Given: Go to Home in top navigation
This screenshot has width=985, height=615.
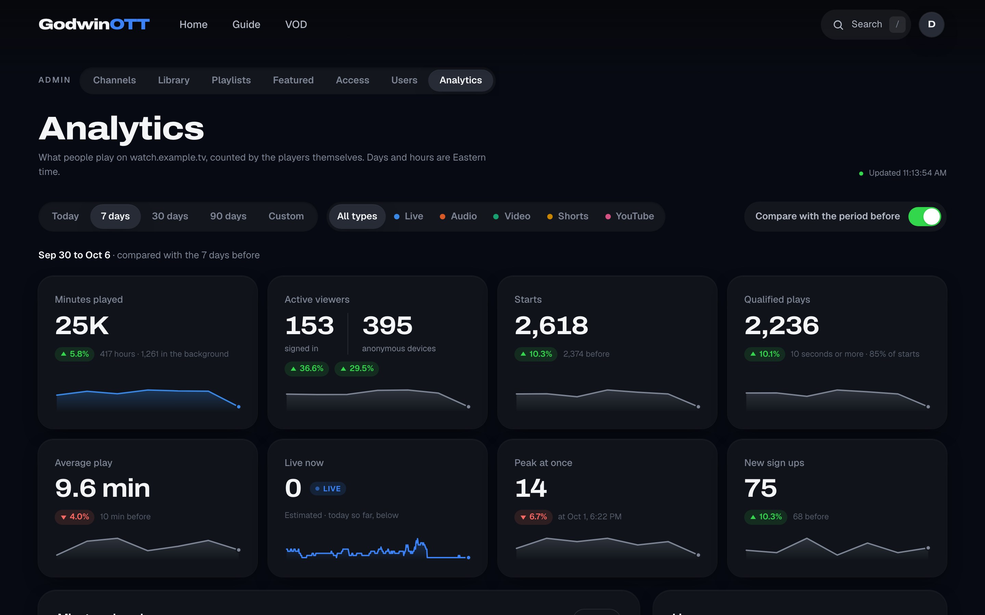Looking at the screenshot, I should click(193, 25).
